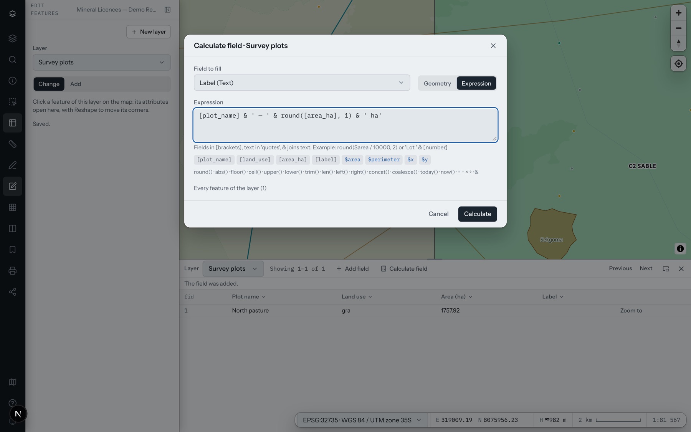Click Zoom to for North pasture row
691x432 pixels.
[x=631, y=311]
